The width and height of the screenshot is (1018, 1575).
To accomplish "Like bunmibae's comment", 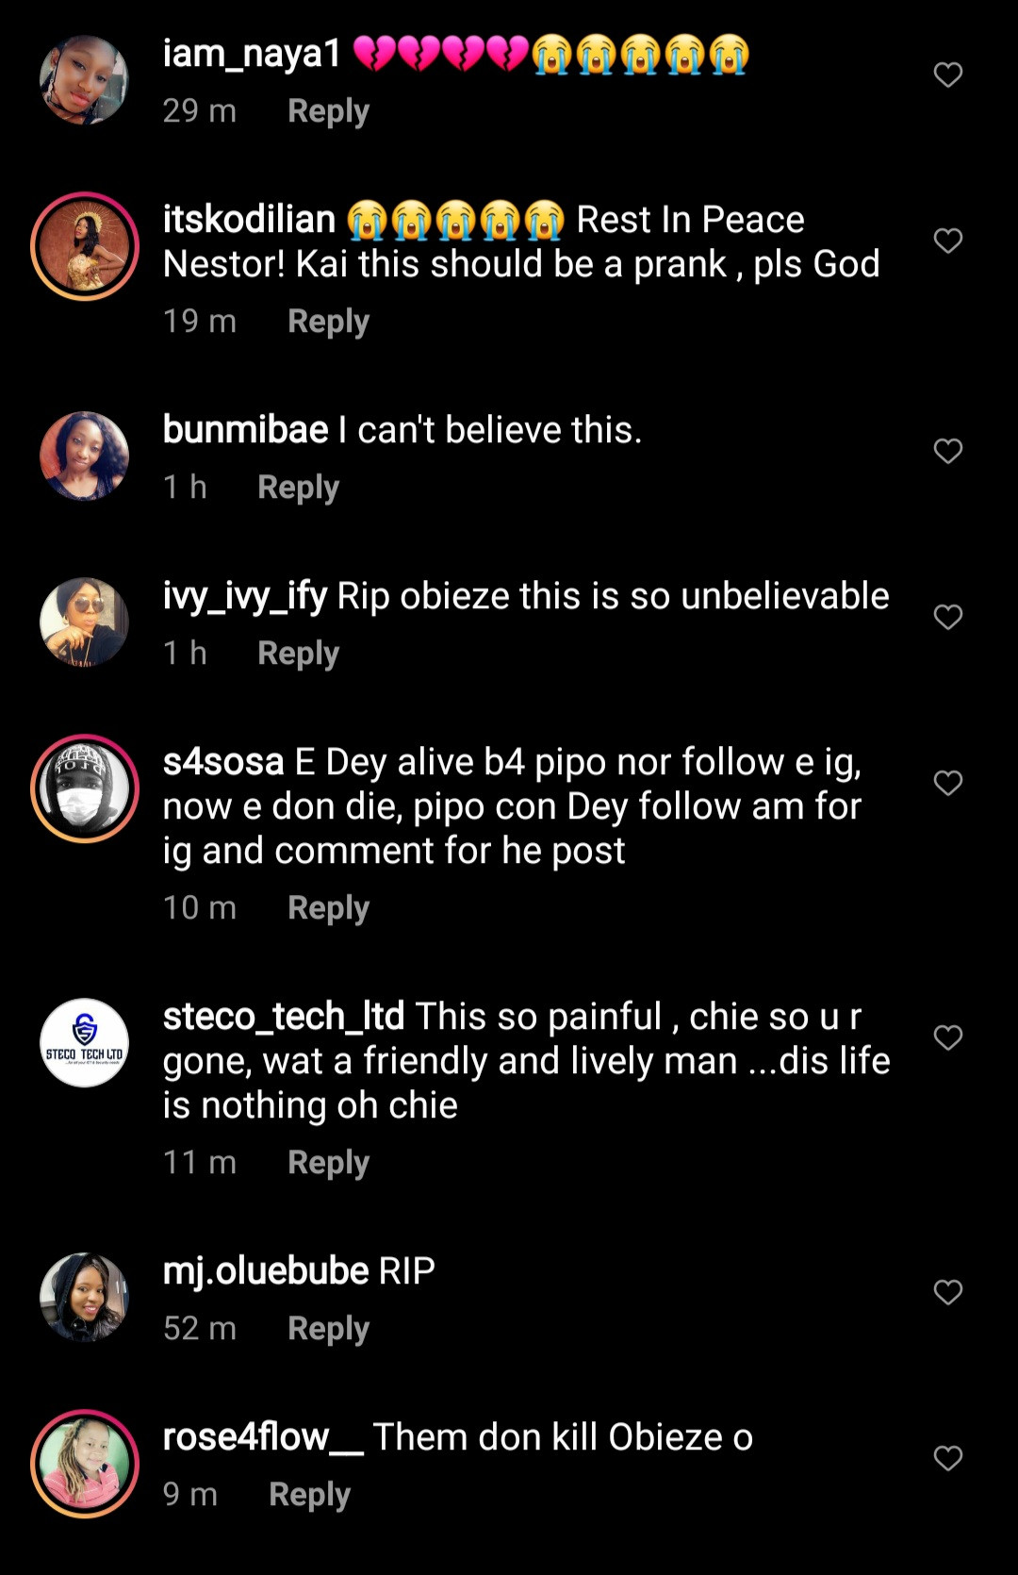I will (x=947, y=451).
